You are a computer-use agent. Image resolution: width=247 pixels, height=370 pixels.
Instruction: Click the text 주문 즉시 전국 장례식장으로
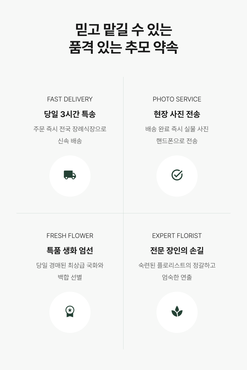click(70, 129)
